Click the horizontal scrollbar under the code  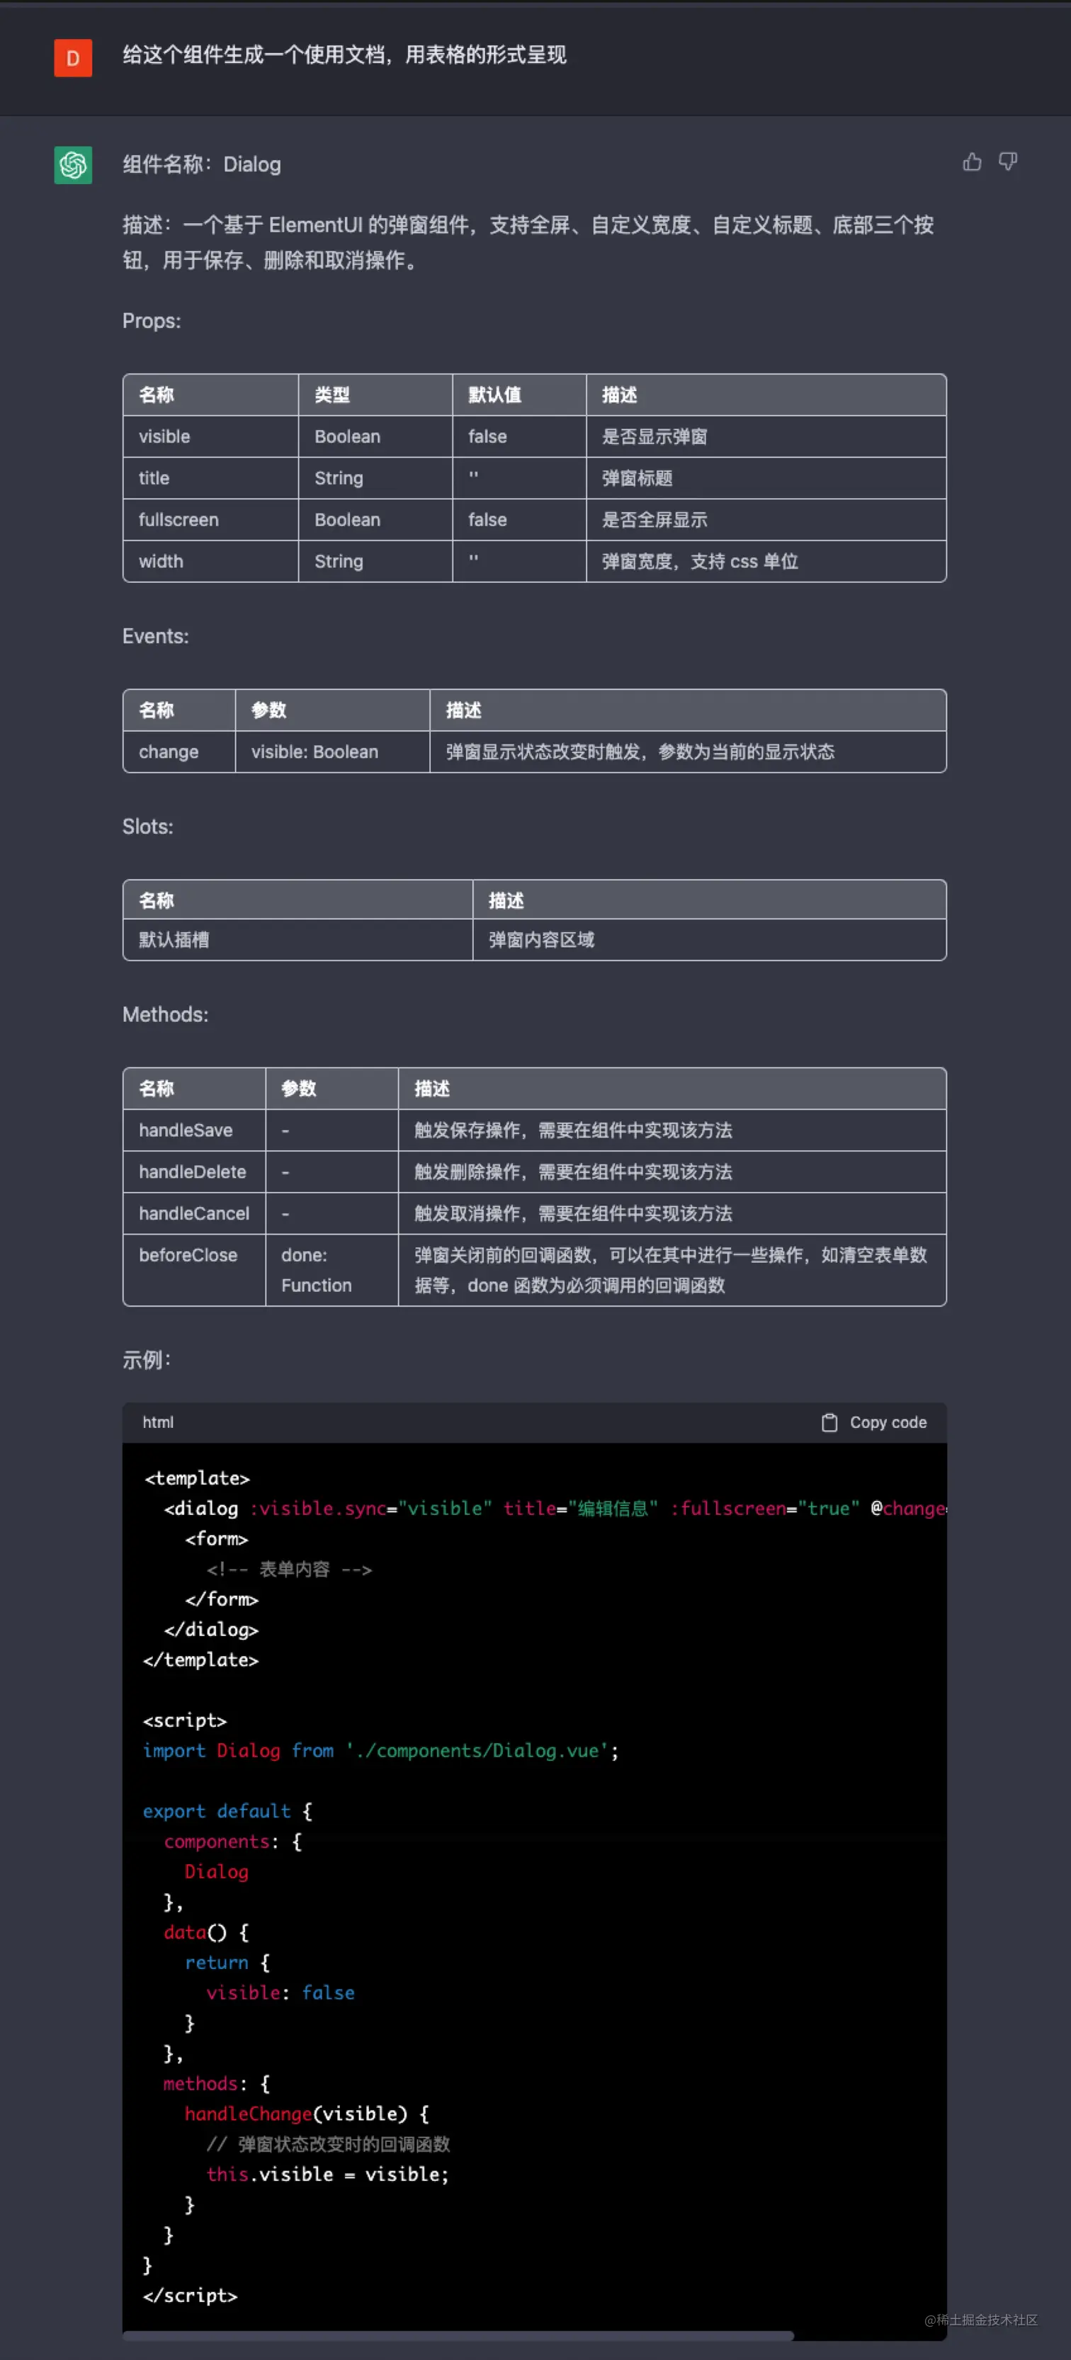(458, 2335)
